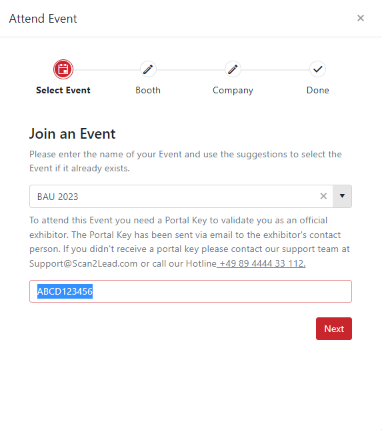382x430 pixels.
Task: Select the Booth step pencil icon
Action: [148, 69]
